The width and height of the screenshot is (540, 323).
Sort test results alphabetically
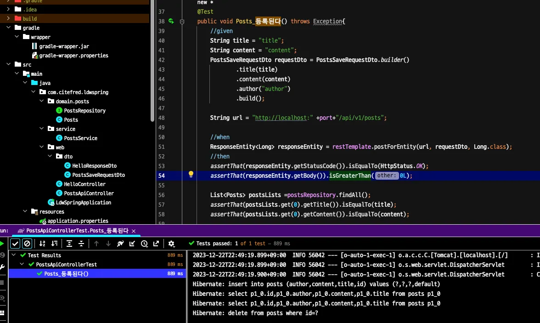click(x=42, y=244)
